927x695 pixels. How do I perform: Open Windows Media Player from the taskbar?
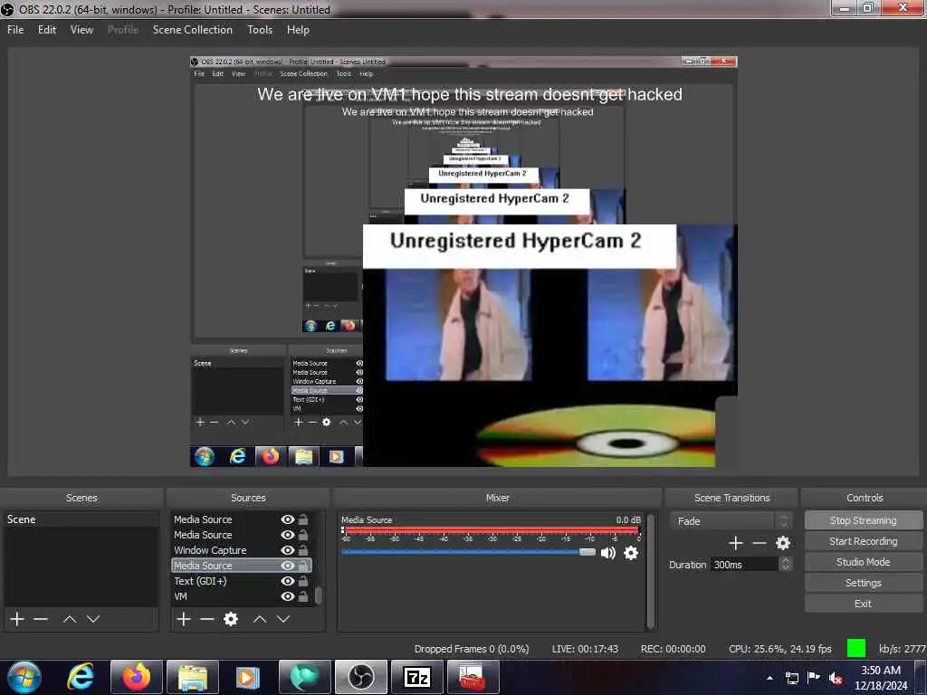click(x=248, y=677)
